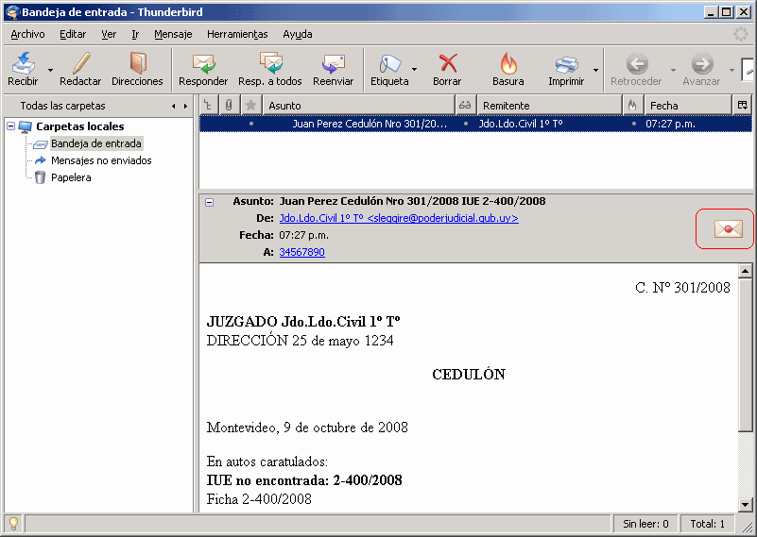Open the Mensaje menu

click(x=173, y=34)
